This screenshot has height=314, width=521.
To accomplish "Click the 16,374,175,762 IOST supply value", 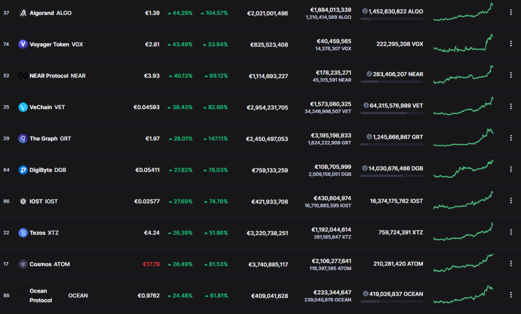I will pyautogui.click(x=396, y=201).
